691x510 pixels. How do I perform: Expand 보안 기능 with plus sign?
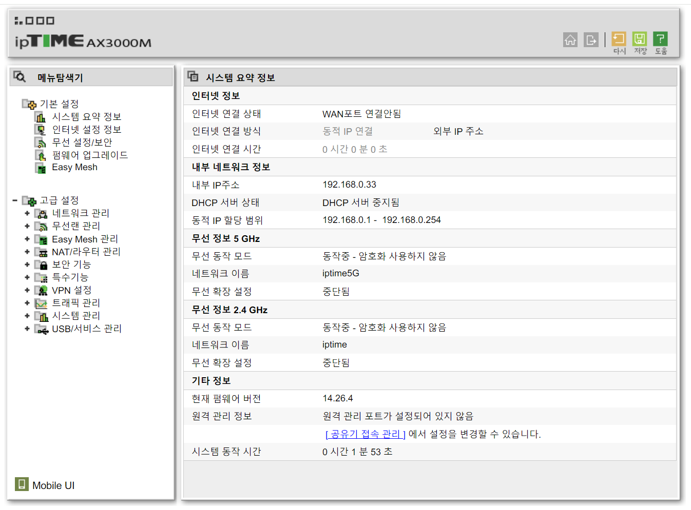point(27,264)
